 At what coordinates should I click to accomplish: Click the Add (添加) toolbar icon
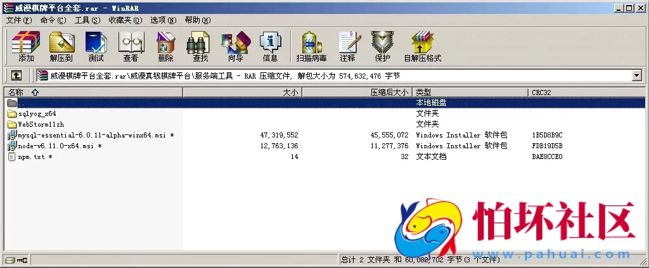point(26,46)
